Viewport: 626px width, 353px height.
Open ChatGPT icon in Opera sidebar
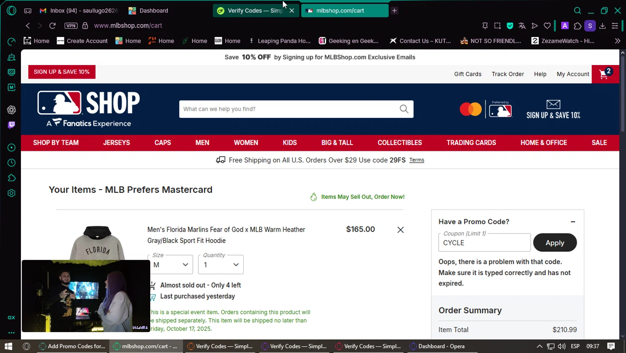(12, 110)
